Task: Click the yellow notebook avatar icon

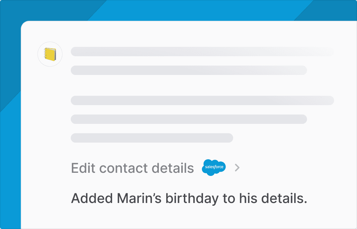Action: click(50, 54)
